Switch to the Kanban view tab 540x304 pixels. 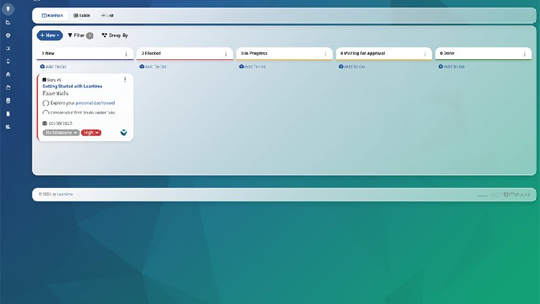coord(53,16)
